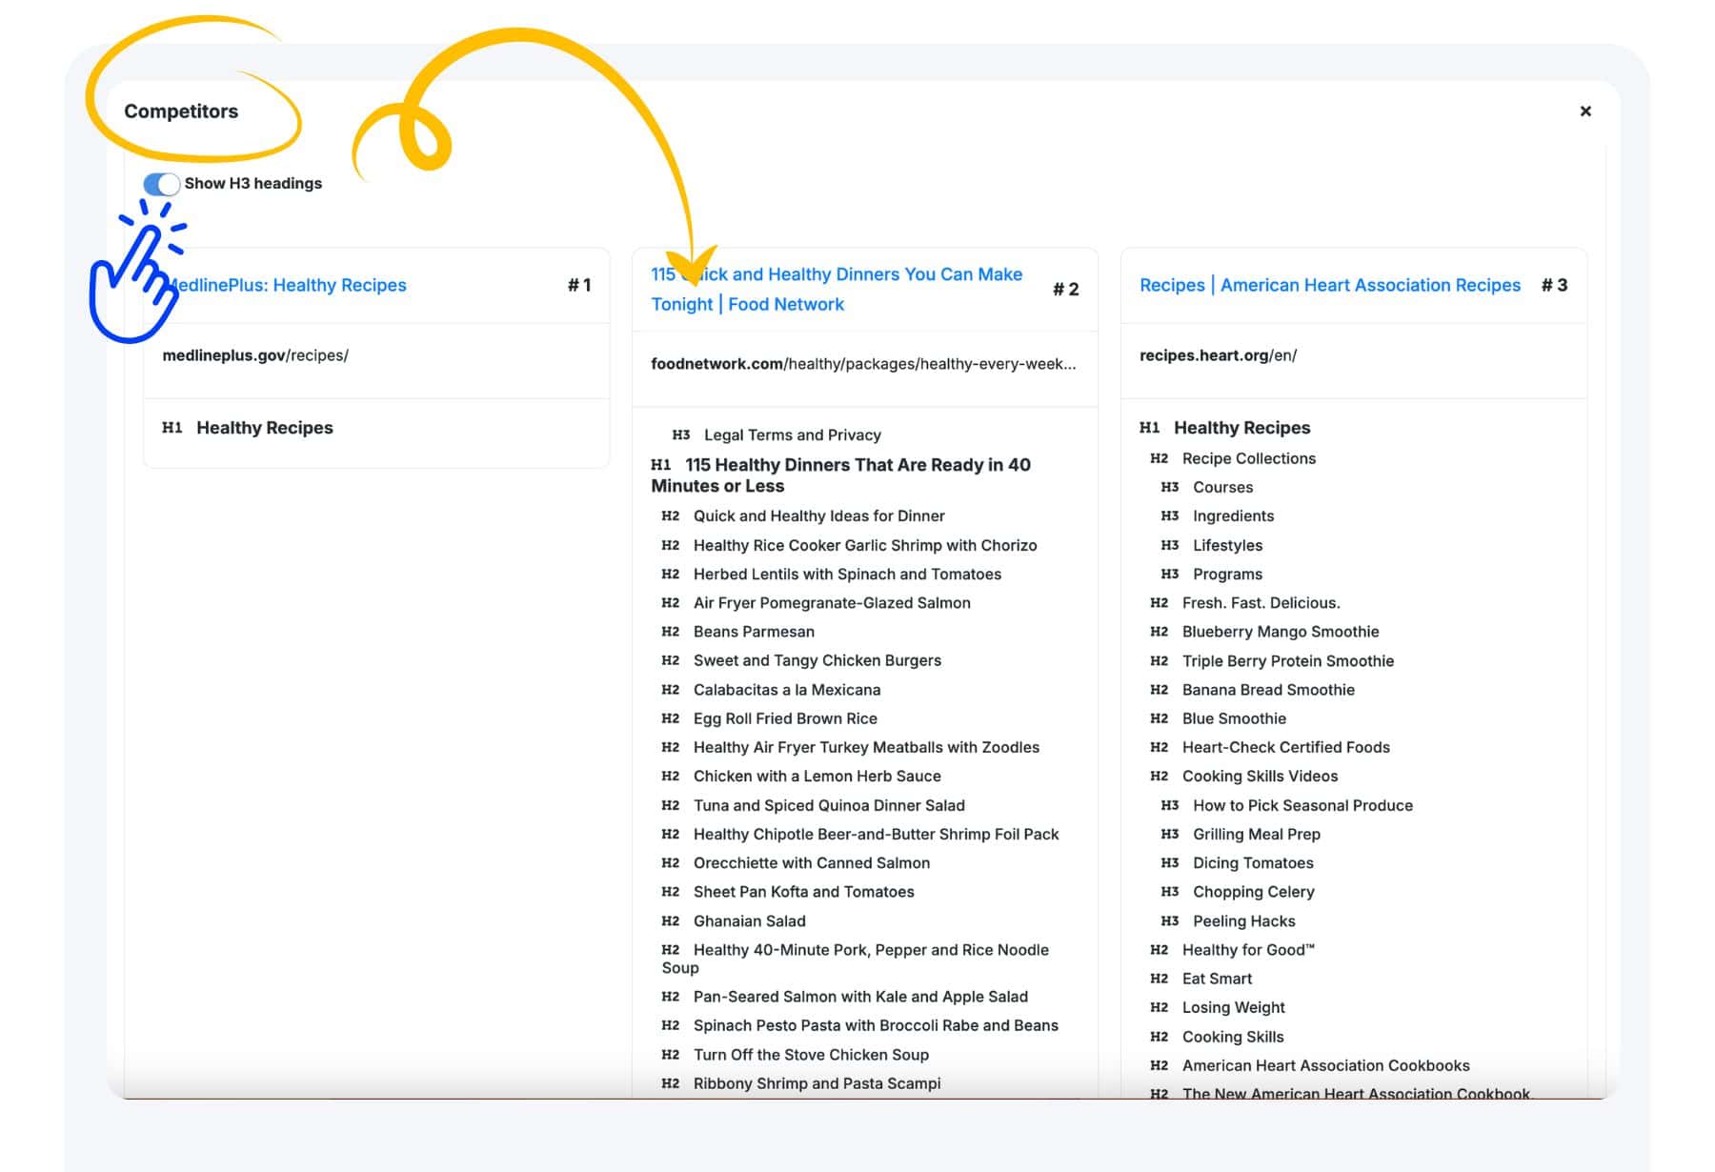The width and height of the screenshot is (1715, 1172).
Task: Select the Triple Berry Protein Smoothie heading
Action: (1288, 660)
